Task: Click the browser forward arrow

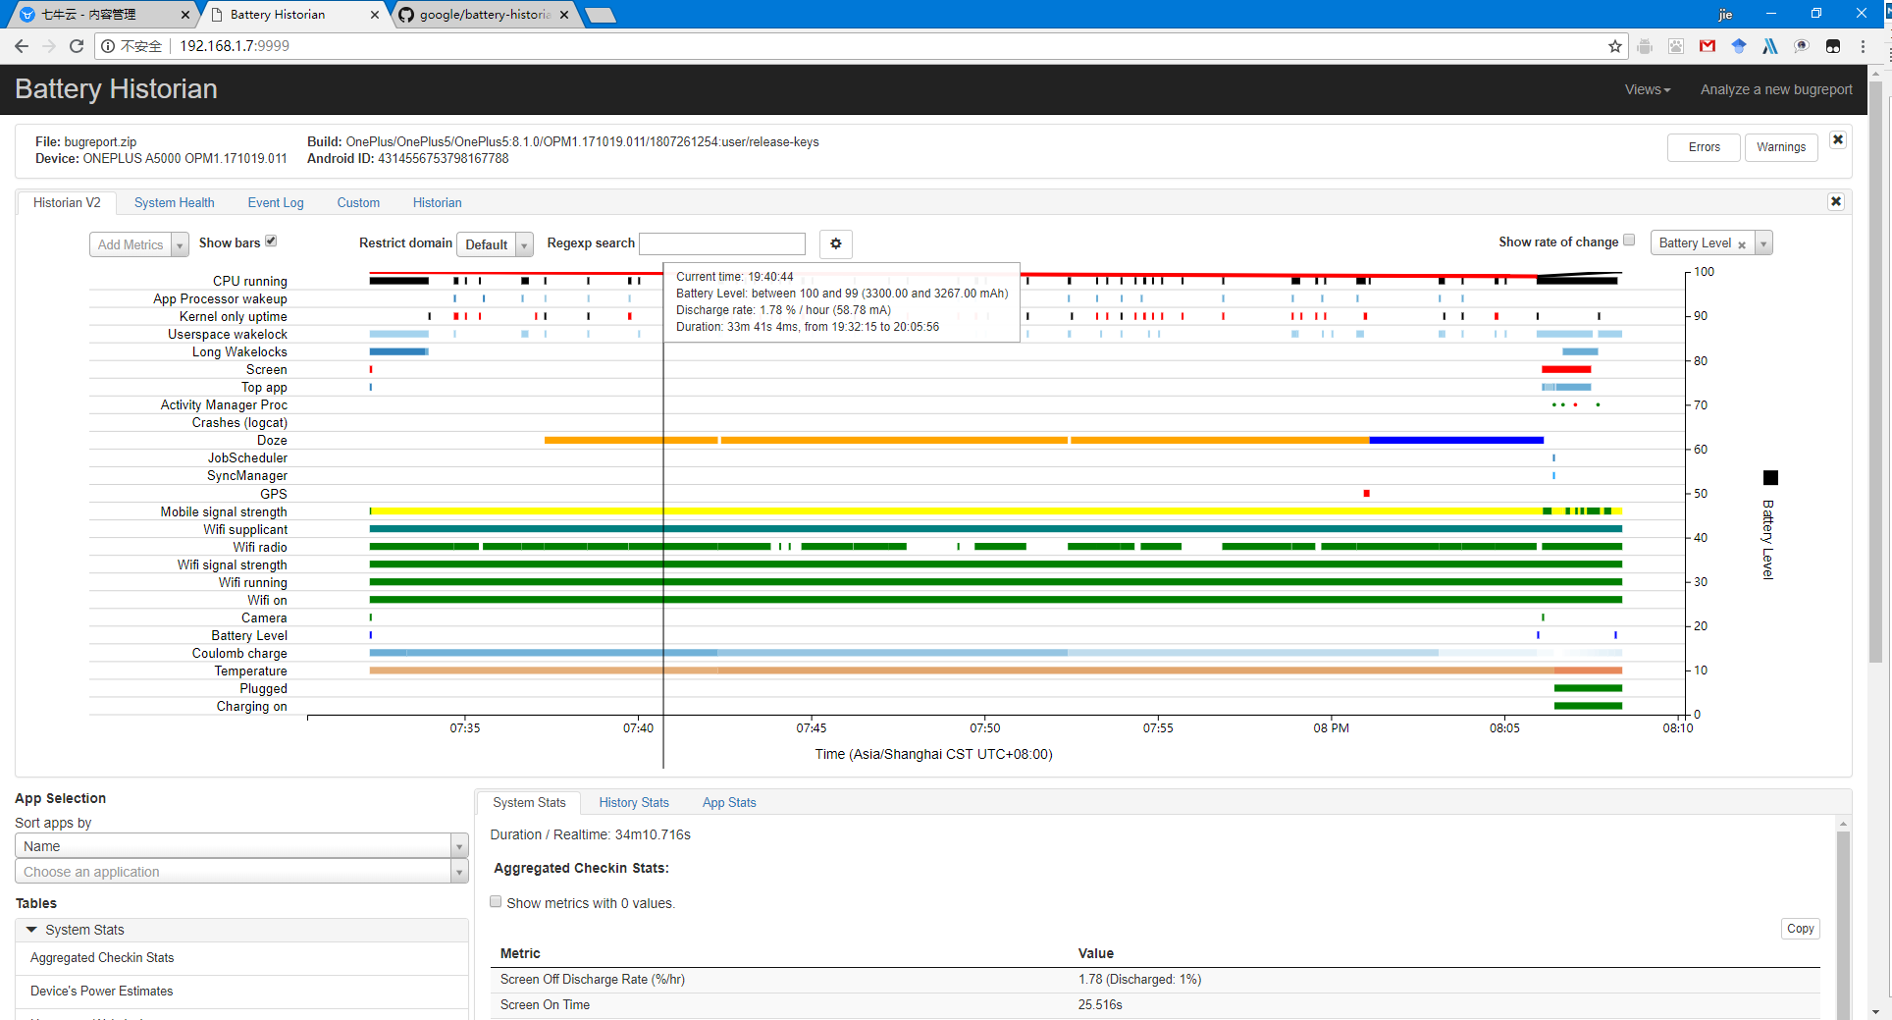Action: click(49, 46)
